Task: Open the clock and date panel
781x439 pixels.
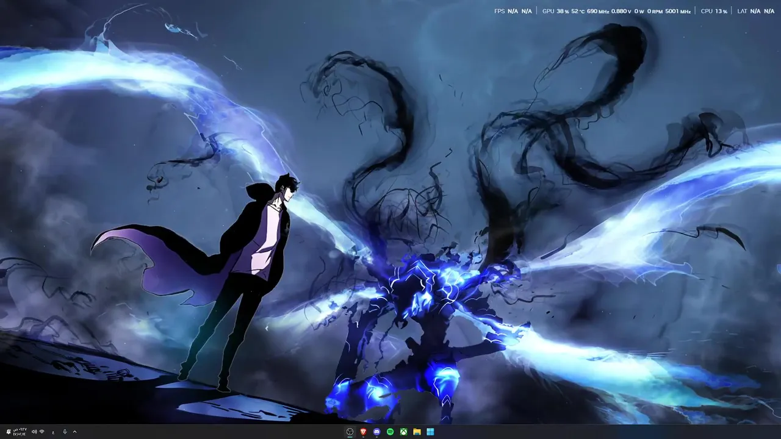Action: pos(20,432)
